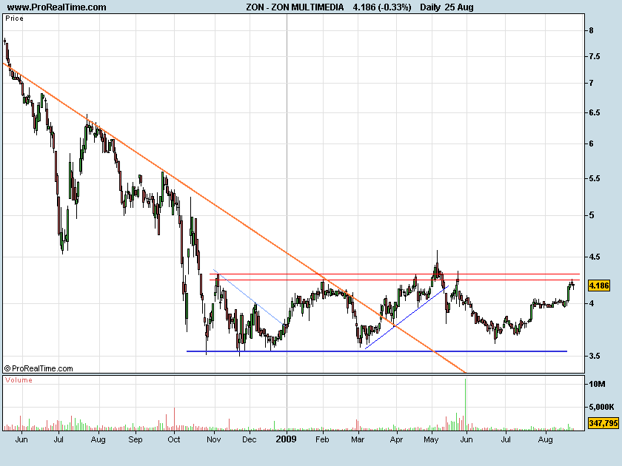Select the 6 price axis label

pyautogui.click(x=592, y=143)
